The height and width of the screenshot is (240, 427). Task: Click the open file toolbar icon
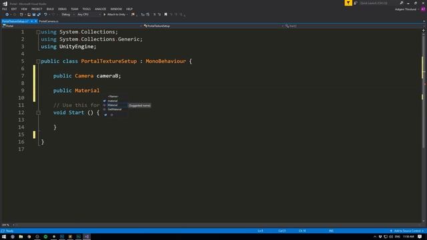pyautogui.click(x=29, y=15)
